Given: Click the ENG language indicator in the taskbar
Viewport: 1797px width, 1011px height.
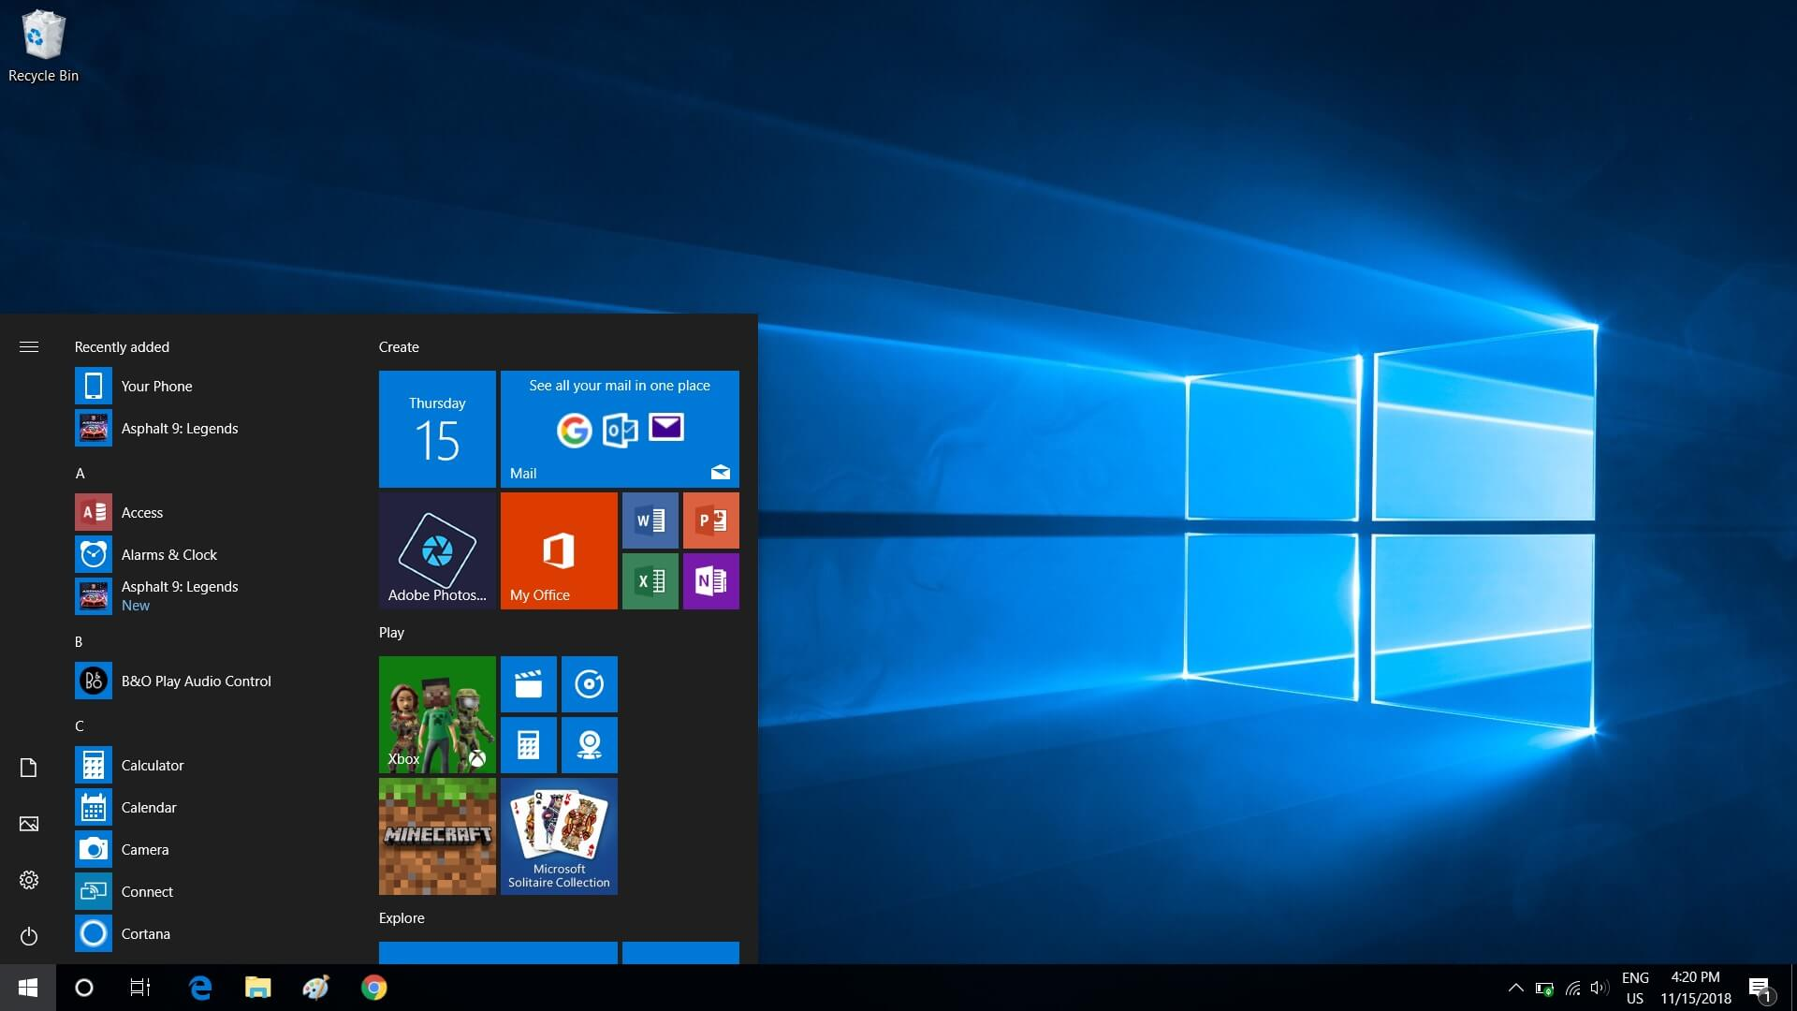Looking at the screenshot, I should point(1636,987).
